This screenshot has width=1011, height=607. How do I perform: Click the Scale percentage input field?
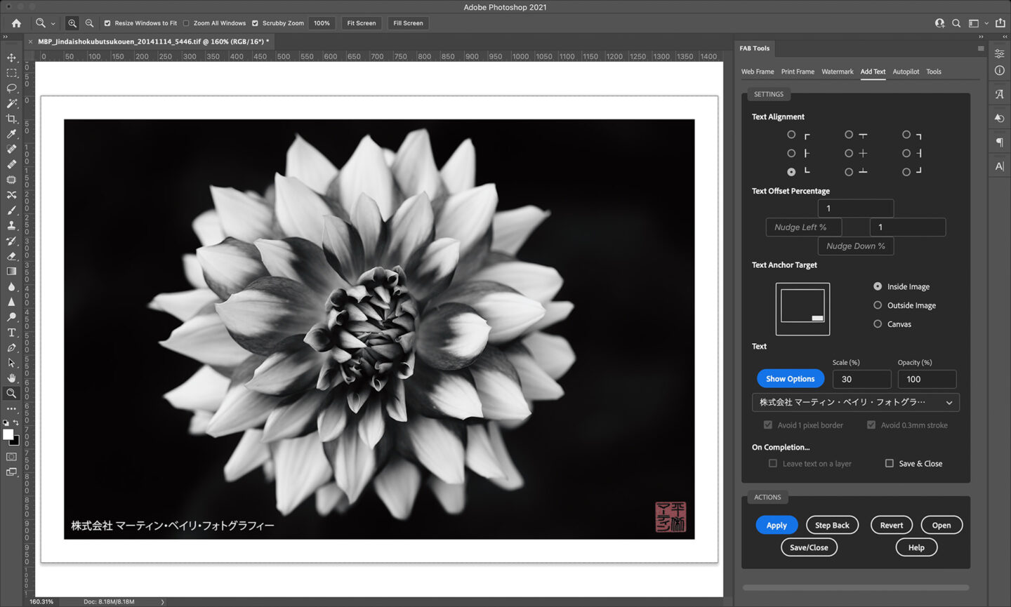click(x=861, y=379)
